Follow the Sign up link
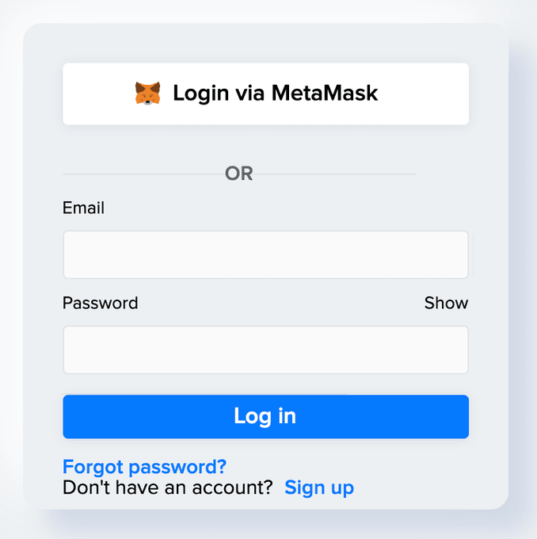Screen dimensions: 537x539 pos(319,487)
